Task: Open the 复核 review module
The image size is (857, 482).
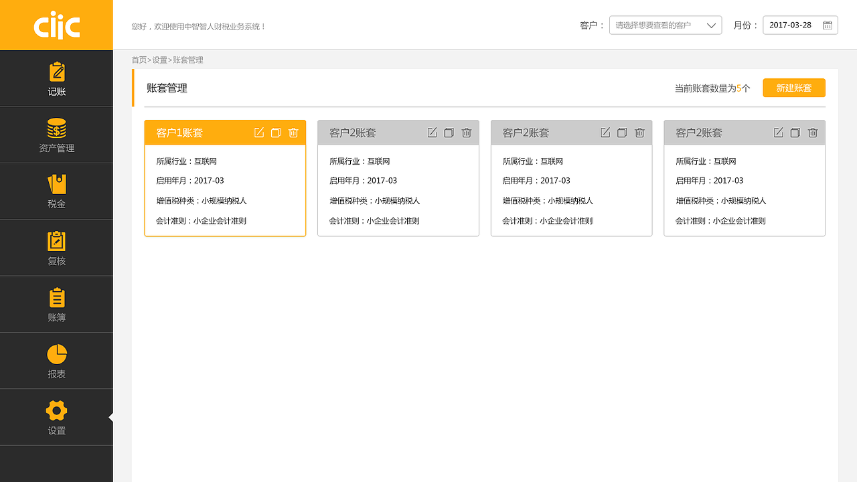Action: point(56,248)
